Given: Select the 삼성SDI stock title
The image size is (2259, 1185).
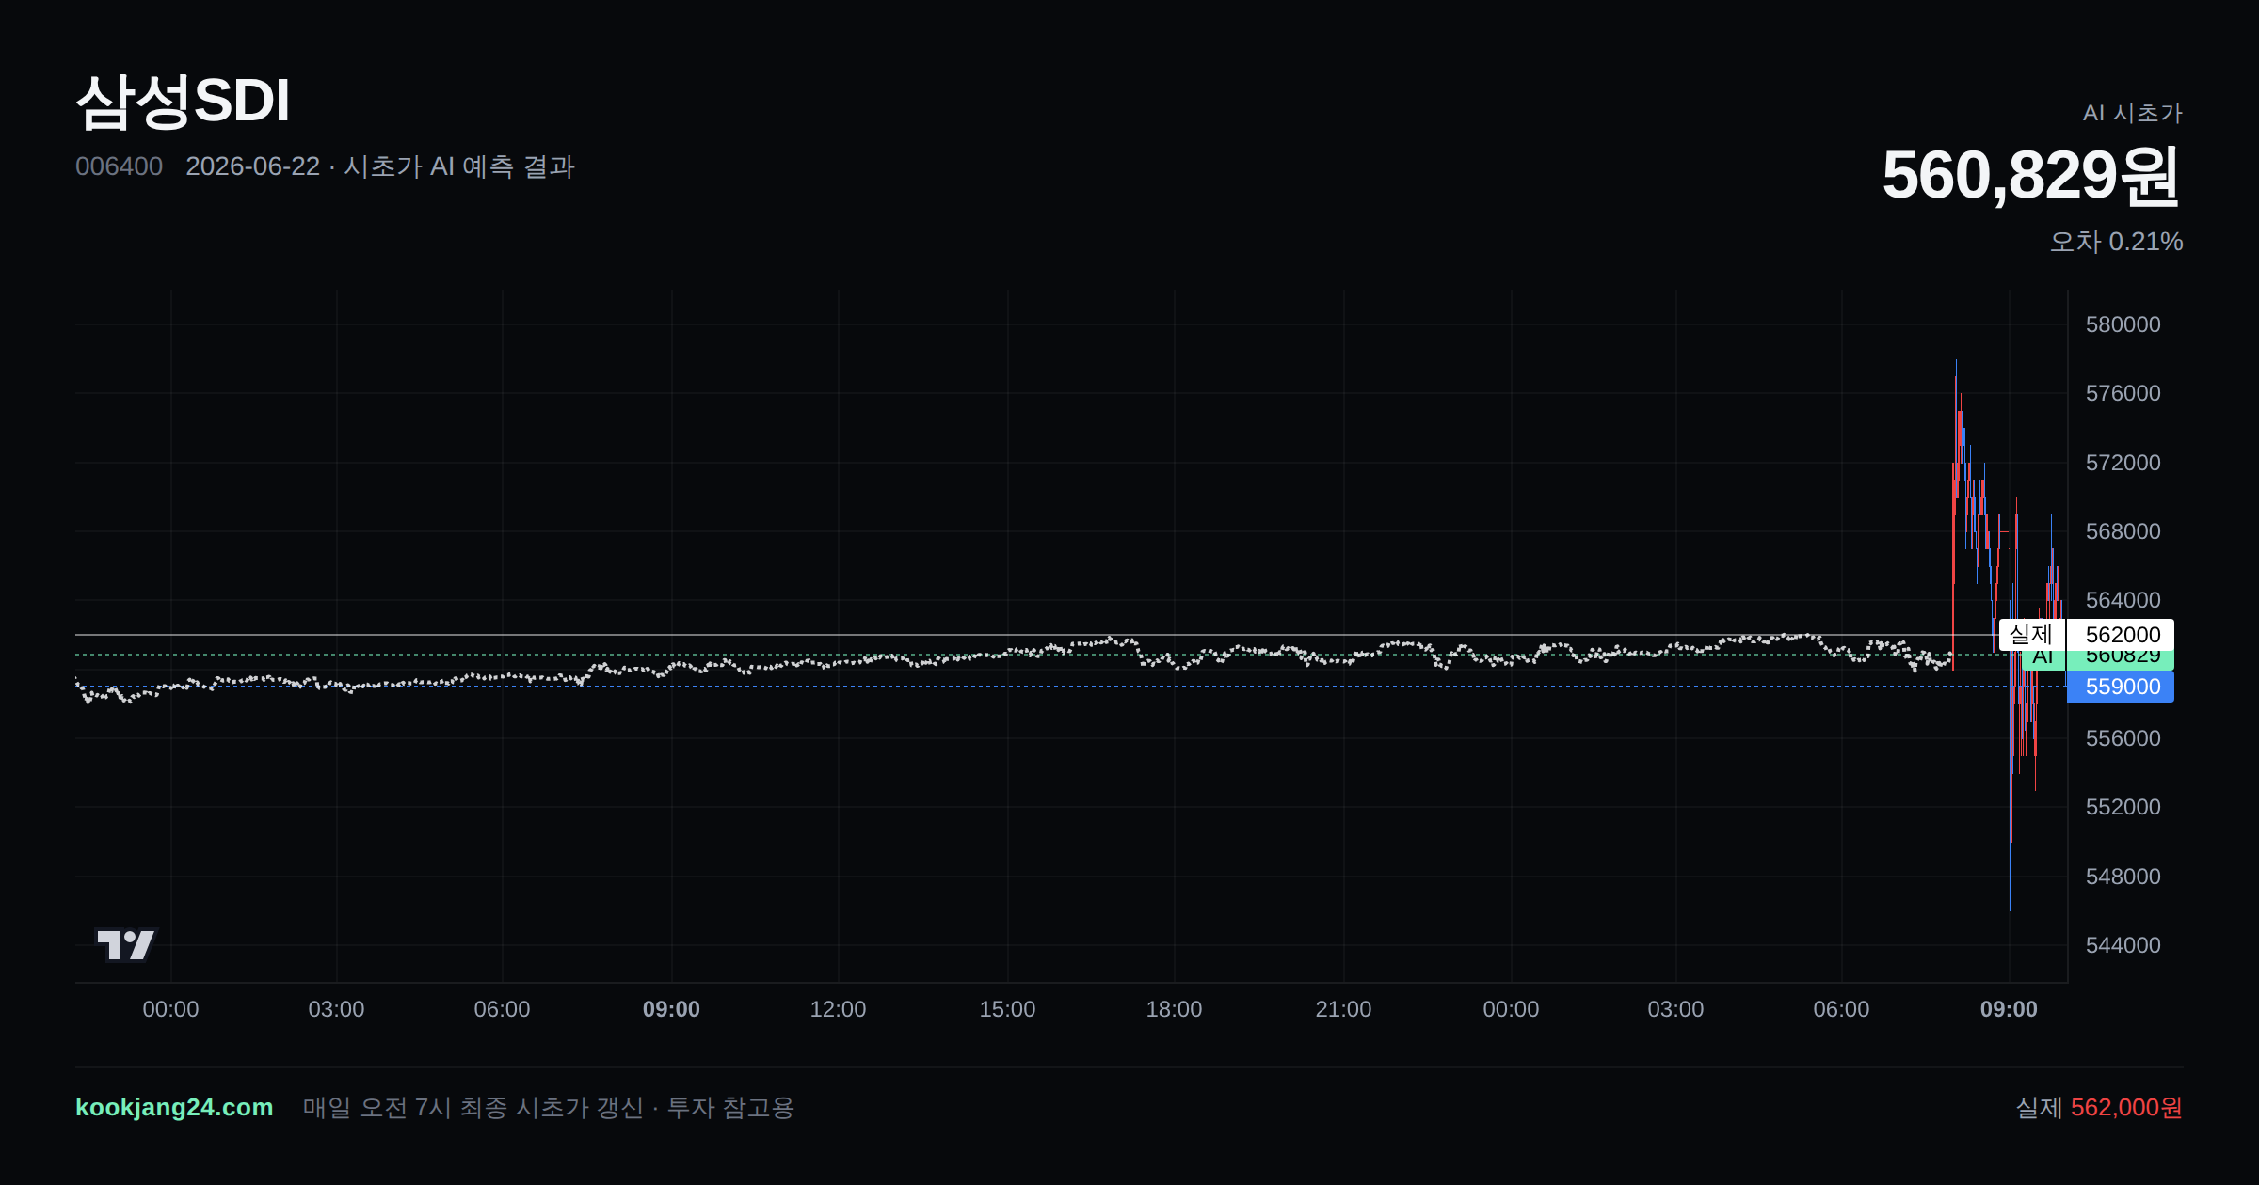Looking at the screenshot, I should (x=183, y=101).
